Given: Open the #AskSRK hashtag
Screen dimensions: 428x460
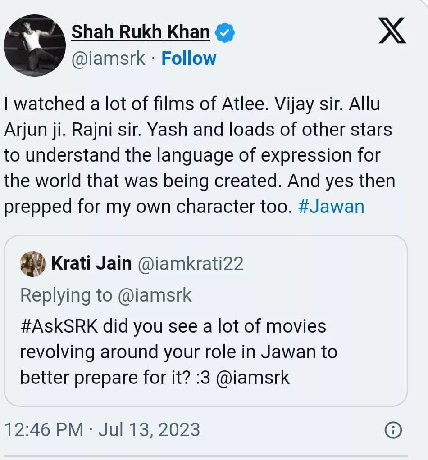Looking at the screenshot, I should 59,326.
